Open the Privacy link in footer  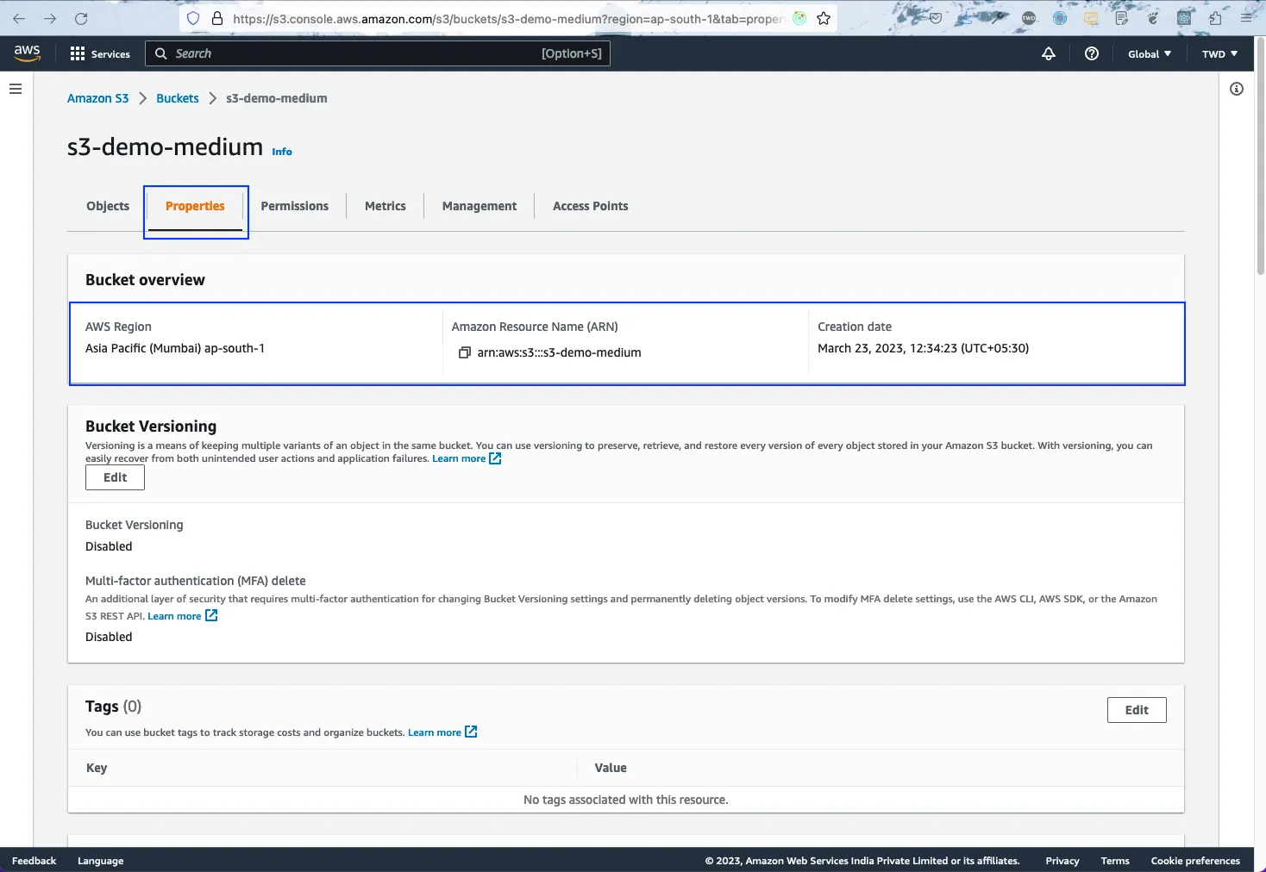coord(1062,861)
